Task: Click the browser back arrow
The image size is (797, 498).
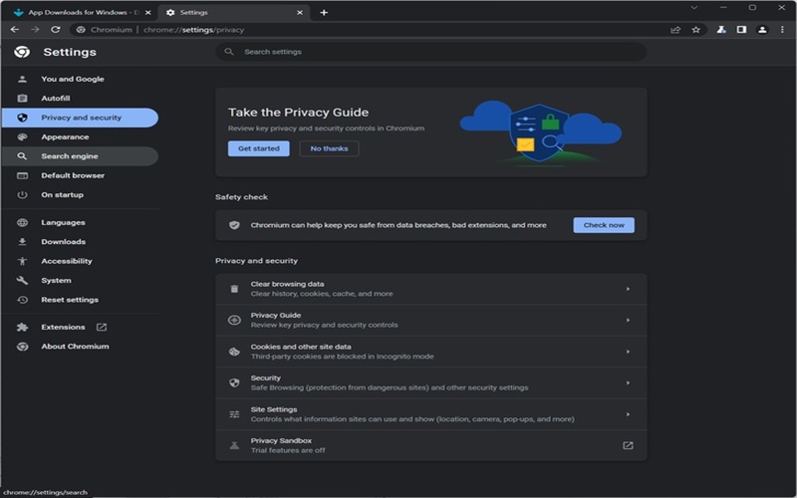Action: [15, 30]
